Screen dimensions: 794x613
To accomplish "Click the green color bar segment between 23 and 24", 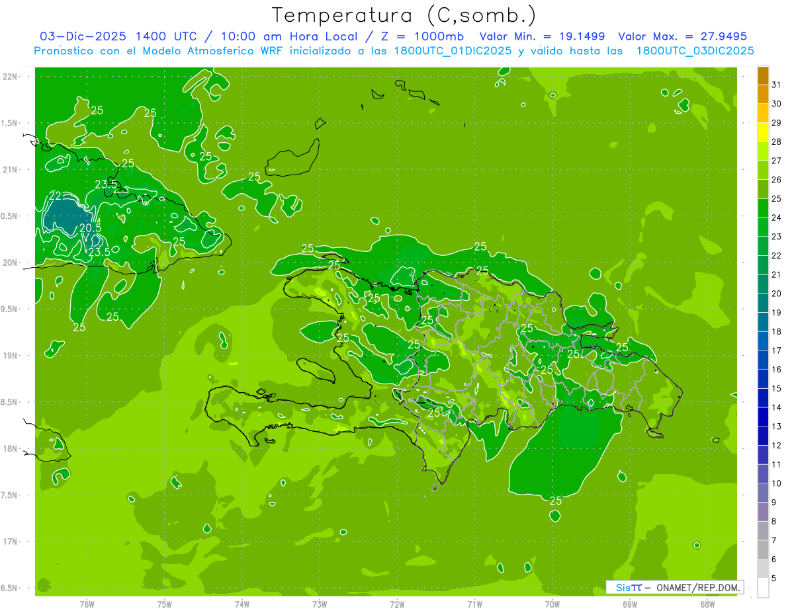I will pos(763,227).
